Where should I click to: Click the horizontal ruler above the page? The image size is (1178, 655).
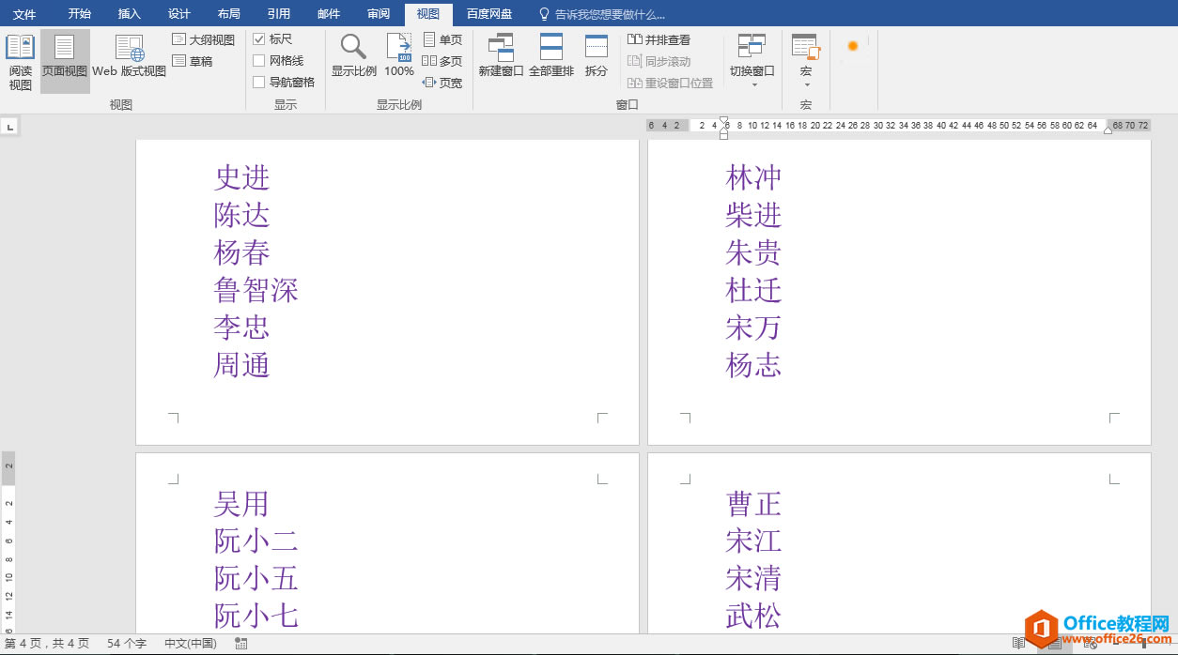(897, 125)
